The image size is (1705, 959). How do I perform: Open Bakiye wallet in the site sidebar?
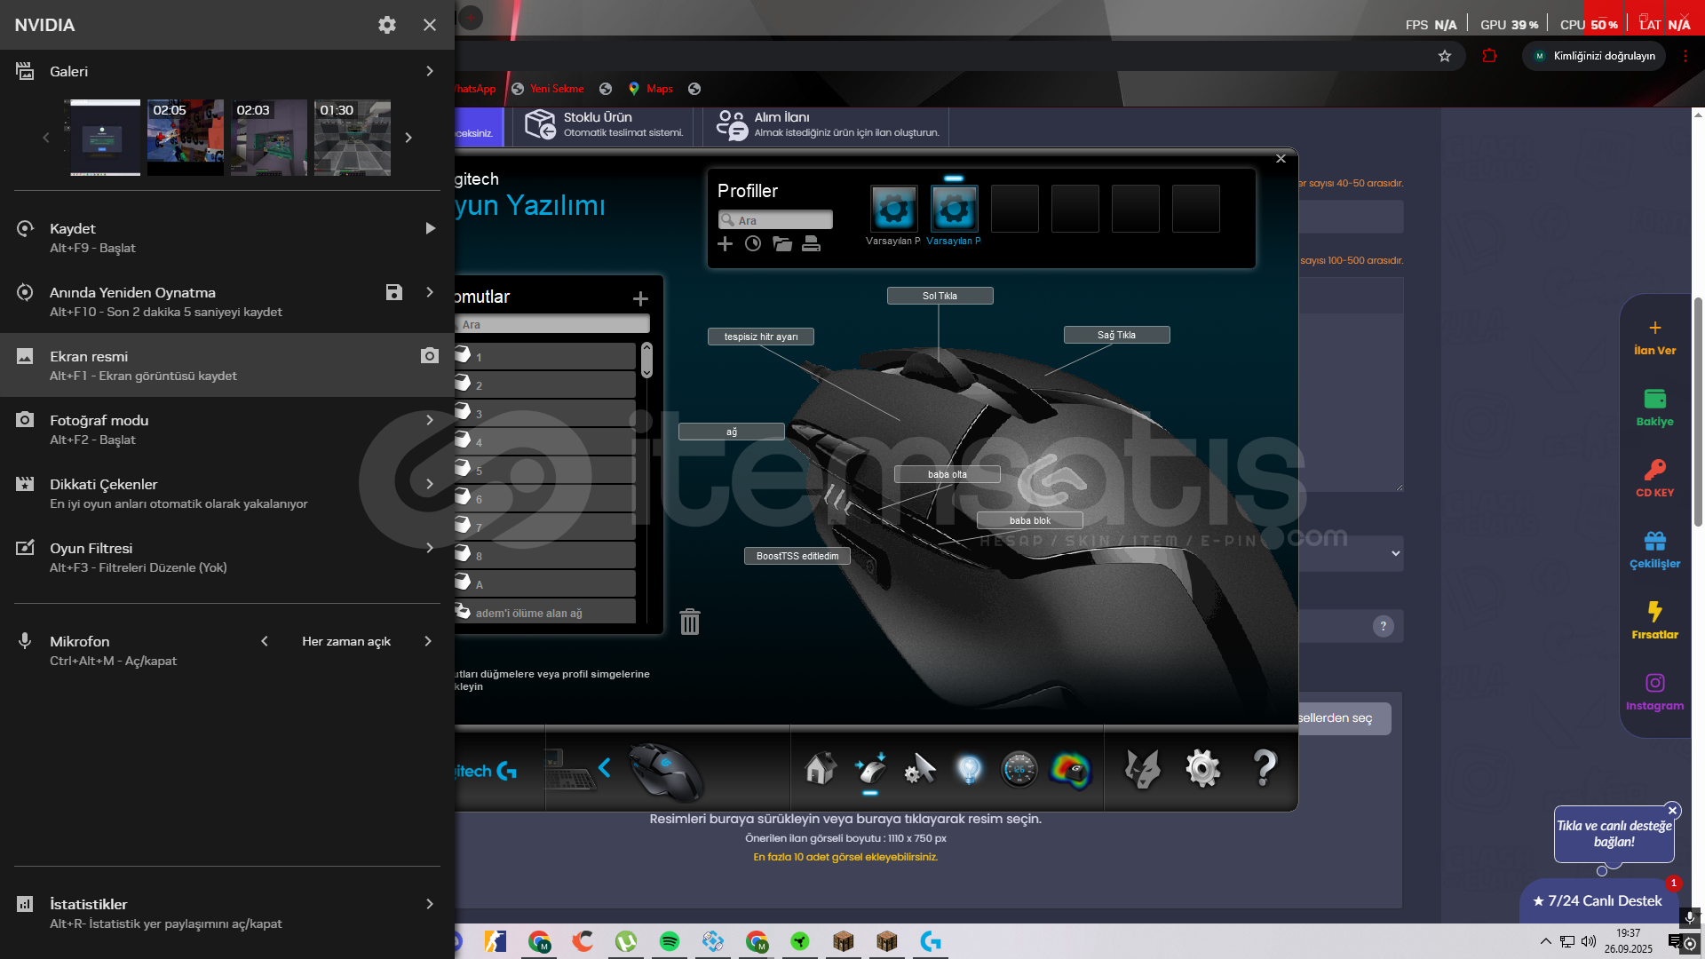[x=1654, y=408]
